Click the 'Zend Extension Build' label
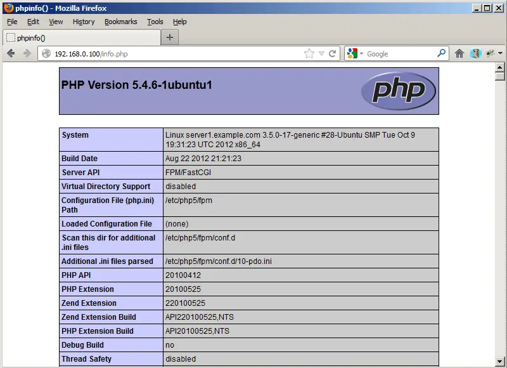This screenshot has width=507, height=368. (99, 317)
